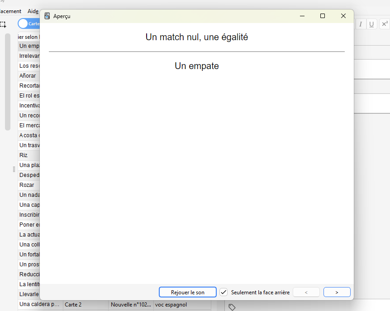Click the panel splitter drag handle

[14, 169]
